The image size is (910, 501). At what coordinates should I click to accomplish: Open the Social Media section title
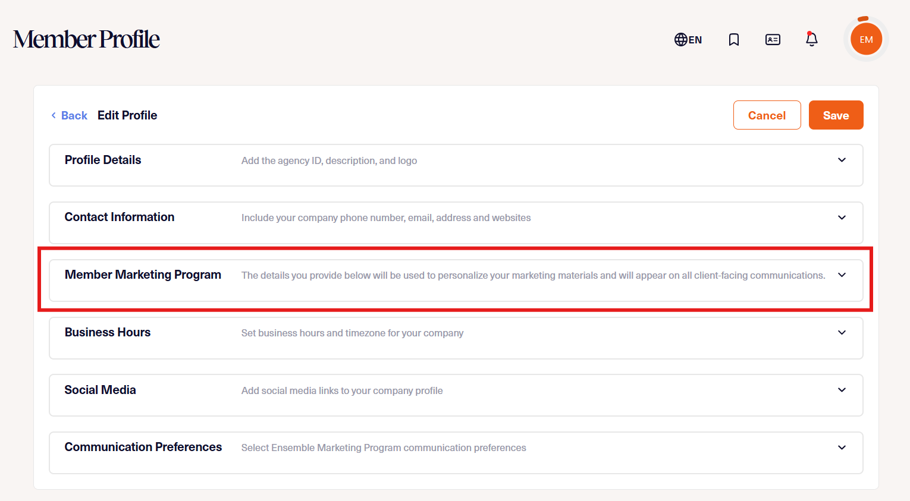(100, 390)
